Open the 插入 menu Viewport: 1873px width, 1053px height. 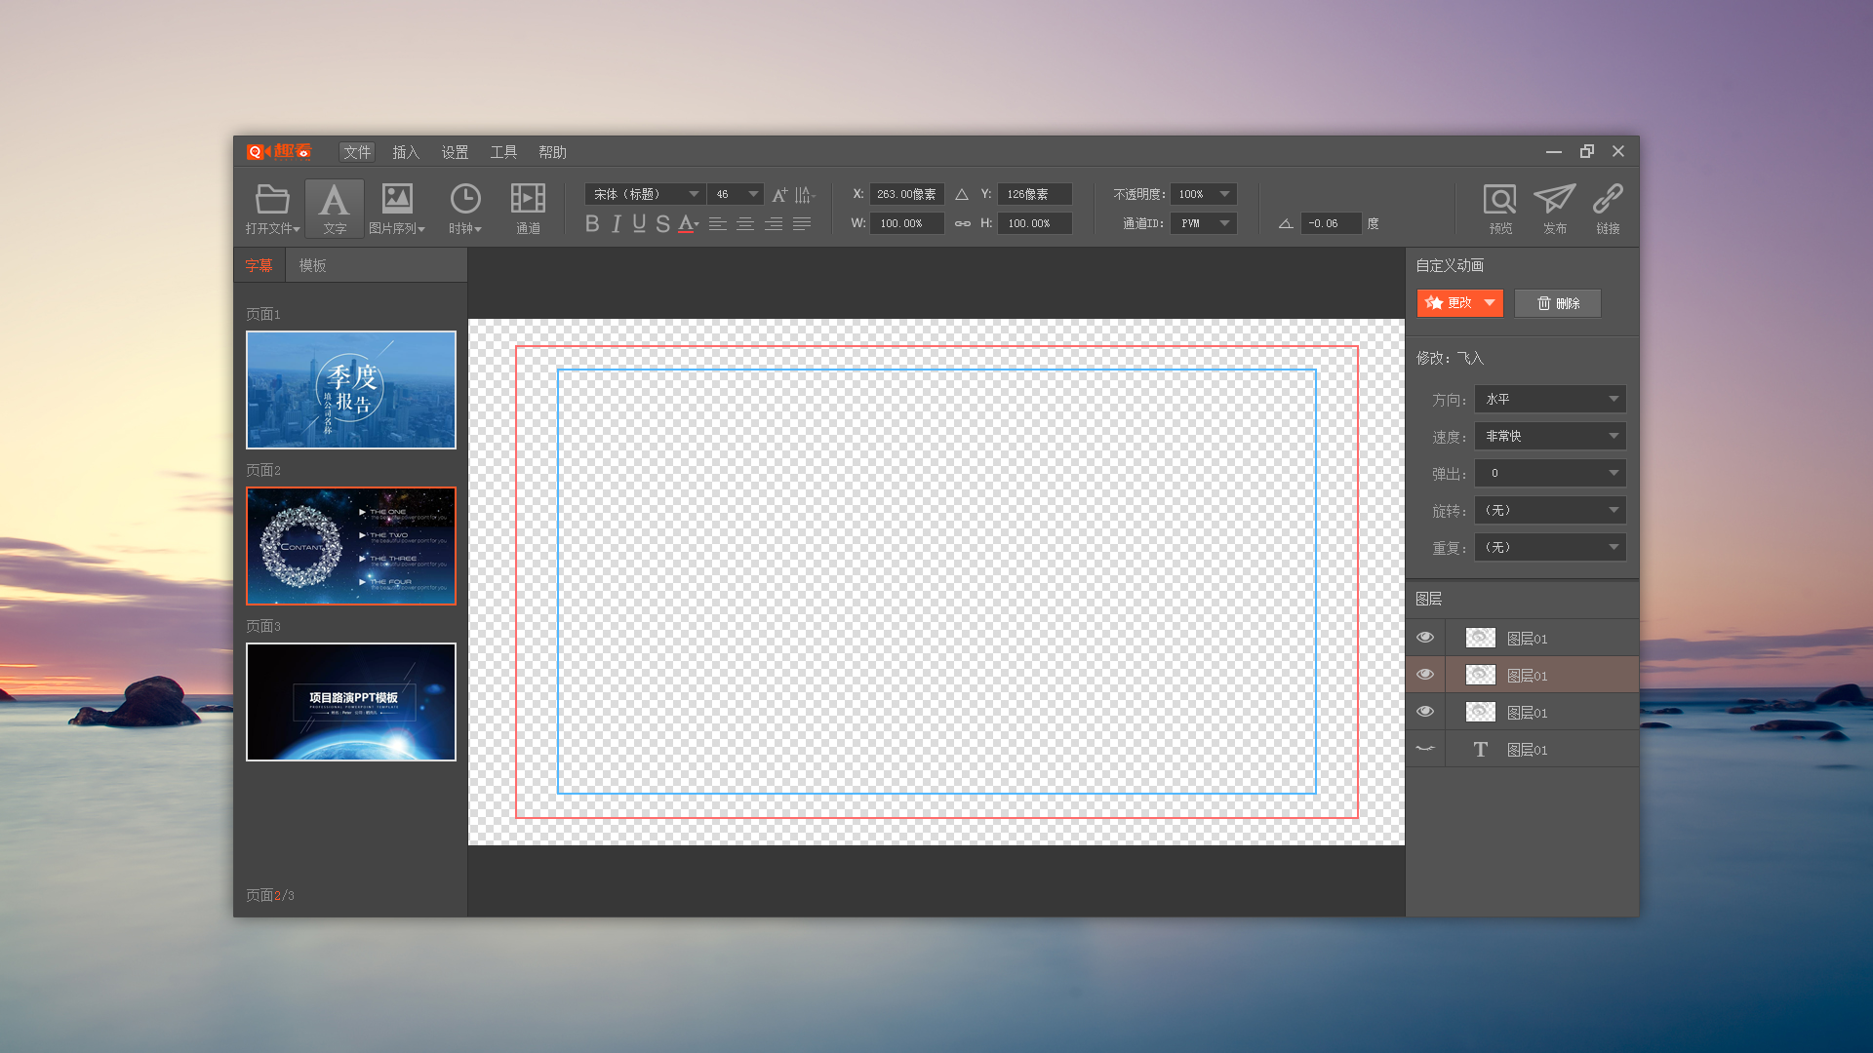pos(406,152)
